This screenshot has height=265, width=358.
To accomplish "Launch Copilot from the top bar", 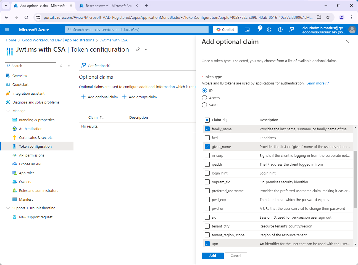I will 225,30.
